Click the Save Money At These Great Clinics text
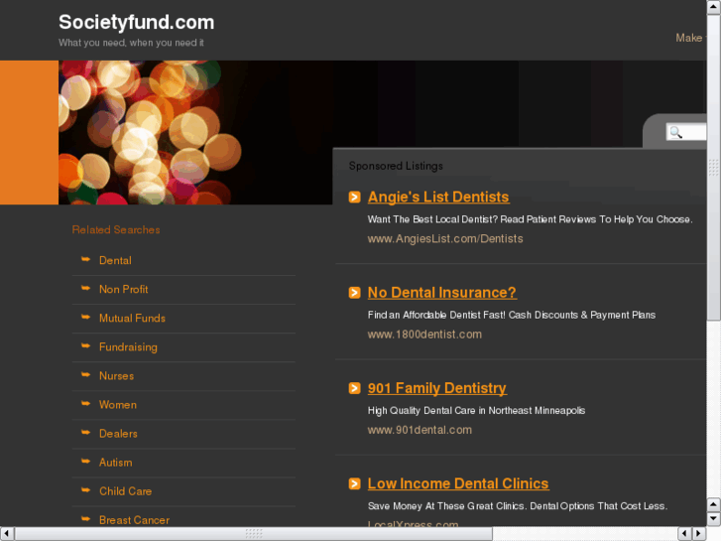The height and width of the screenshot is (541, 721). click(x=518, y=506)
